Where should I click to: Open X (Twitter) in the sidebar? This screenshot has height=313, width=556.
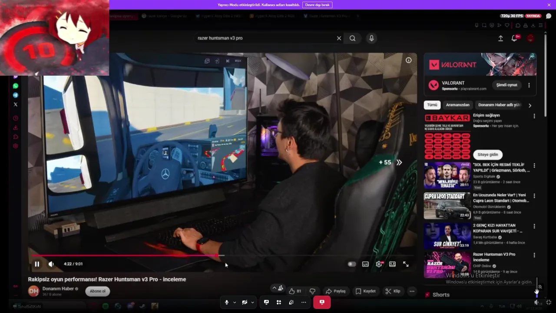(x=16, y=104)
